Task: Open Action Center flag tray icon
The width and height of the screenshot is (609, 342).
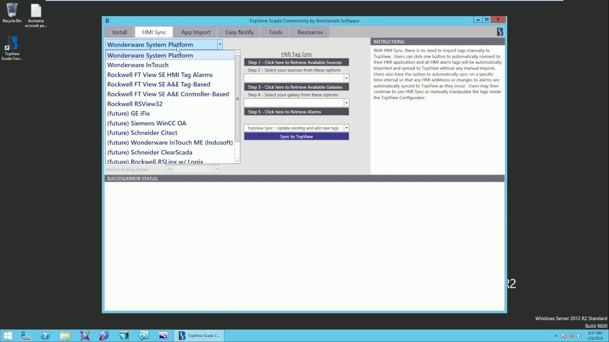Action: [x=563, y=336]
